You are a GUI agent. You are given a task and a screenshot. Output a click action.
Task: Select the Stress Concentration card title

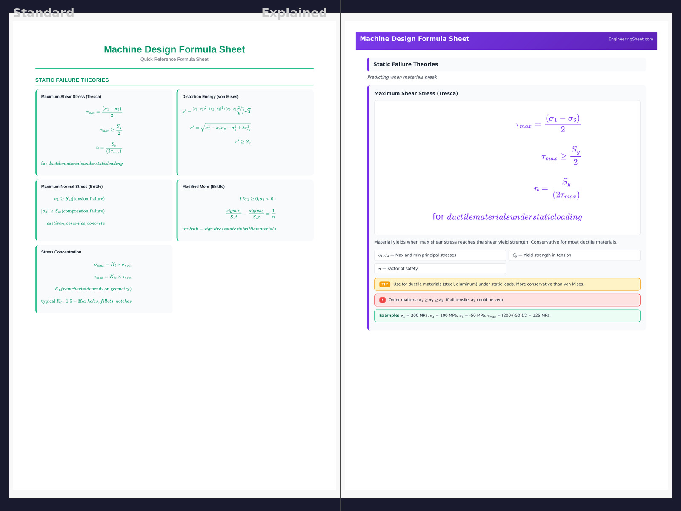pyautogui.click(x=61, y=252)
